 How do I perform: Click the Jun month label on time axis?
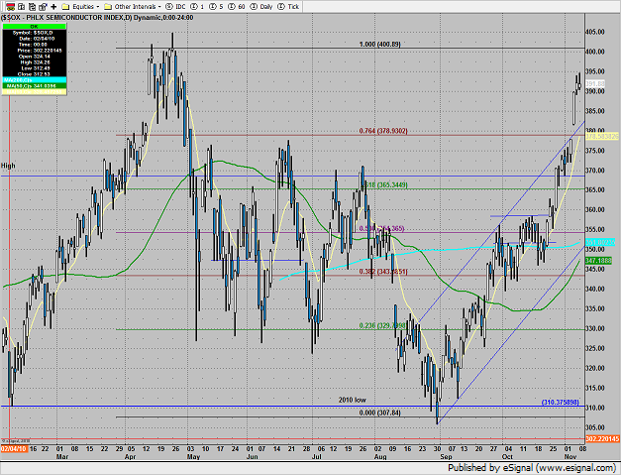[x=252, y=457]
